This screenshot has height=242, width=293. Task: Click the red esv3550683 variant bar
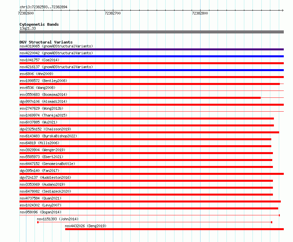140,98
